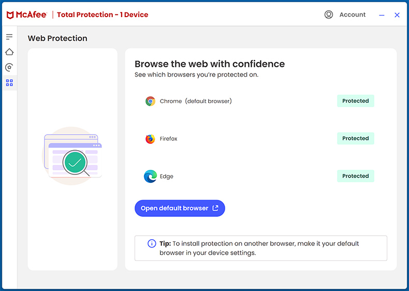Open default browser button
409x291 pixels.
pos(180,208)
